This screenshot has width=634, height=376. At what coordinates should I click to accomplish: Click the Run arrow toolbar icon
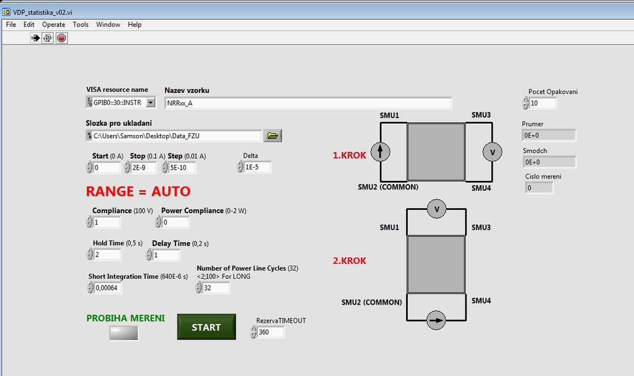[35, 38]
